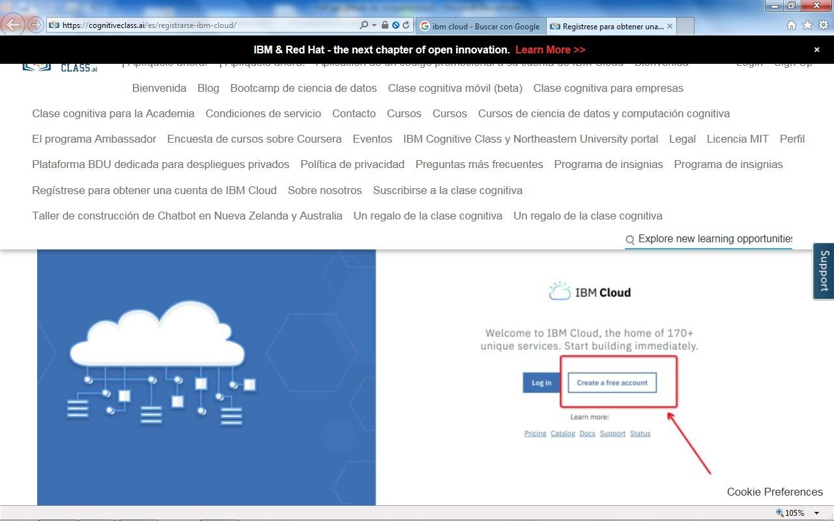The image size is (834, 521).
Task: Open the vertical Support side tab
Action: pos(824,271)
